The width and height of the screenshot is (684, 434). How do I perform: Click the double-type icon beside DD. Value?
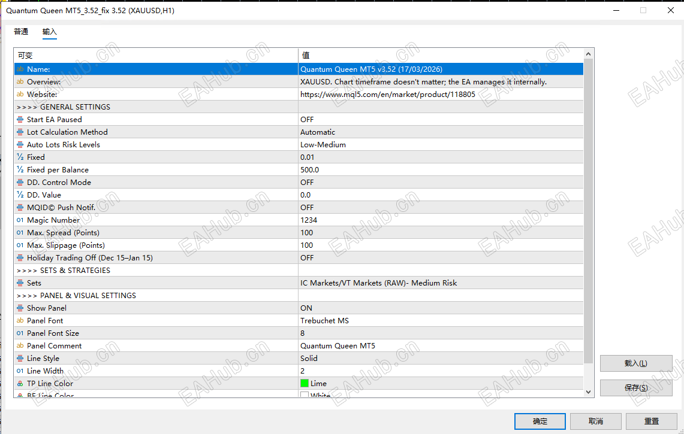pos(20,195)
